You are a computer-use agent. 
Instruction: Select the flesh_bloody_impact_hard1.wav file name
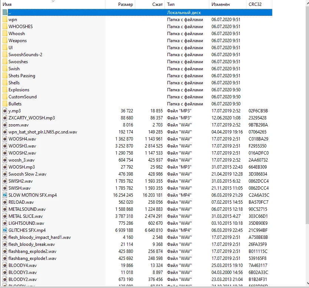pyautogui.click(x=40, y=237)
